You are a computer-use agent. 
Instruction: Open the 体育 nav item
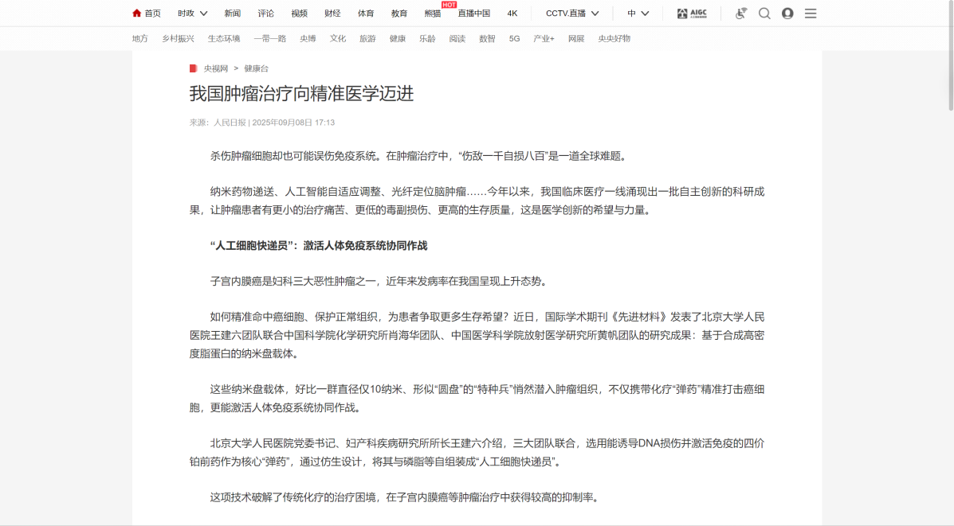pos(366,14)
